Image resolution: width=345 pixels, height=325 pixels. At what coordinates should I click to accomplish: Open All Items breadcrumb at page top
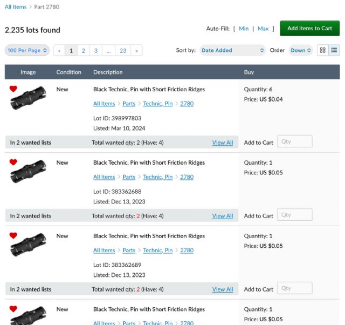(16, 7)
